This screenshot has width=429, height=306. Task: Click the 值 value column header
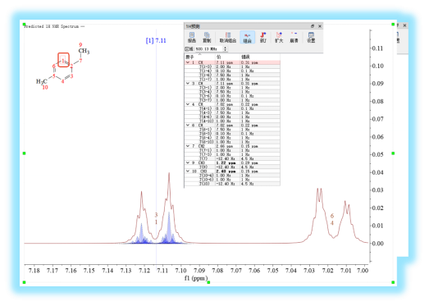228,57
